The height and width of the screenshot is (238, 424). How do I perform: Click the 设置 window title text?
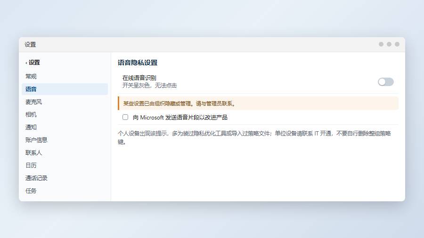30,45
